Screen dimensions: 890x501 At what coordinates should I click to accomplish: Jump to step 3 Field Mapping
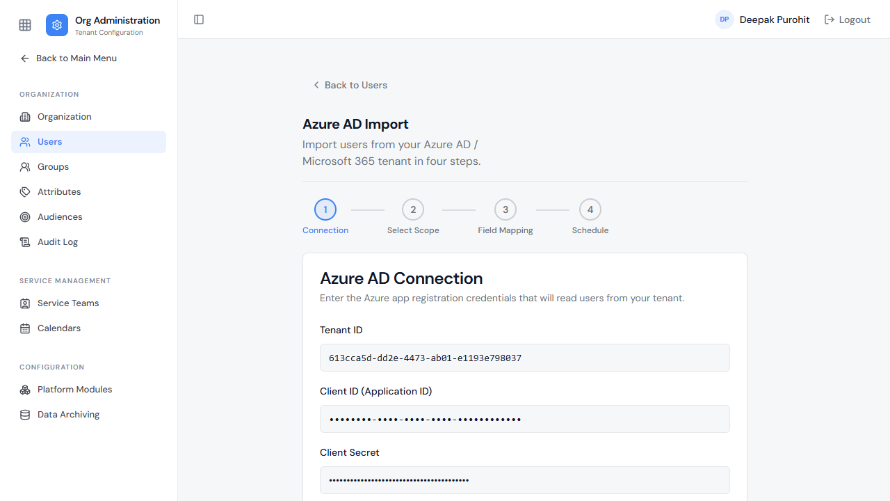(505, 209)
